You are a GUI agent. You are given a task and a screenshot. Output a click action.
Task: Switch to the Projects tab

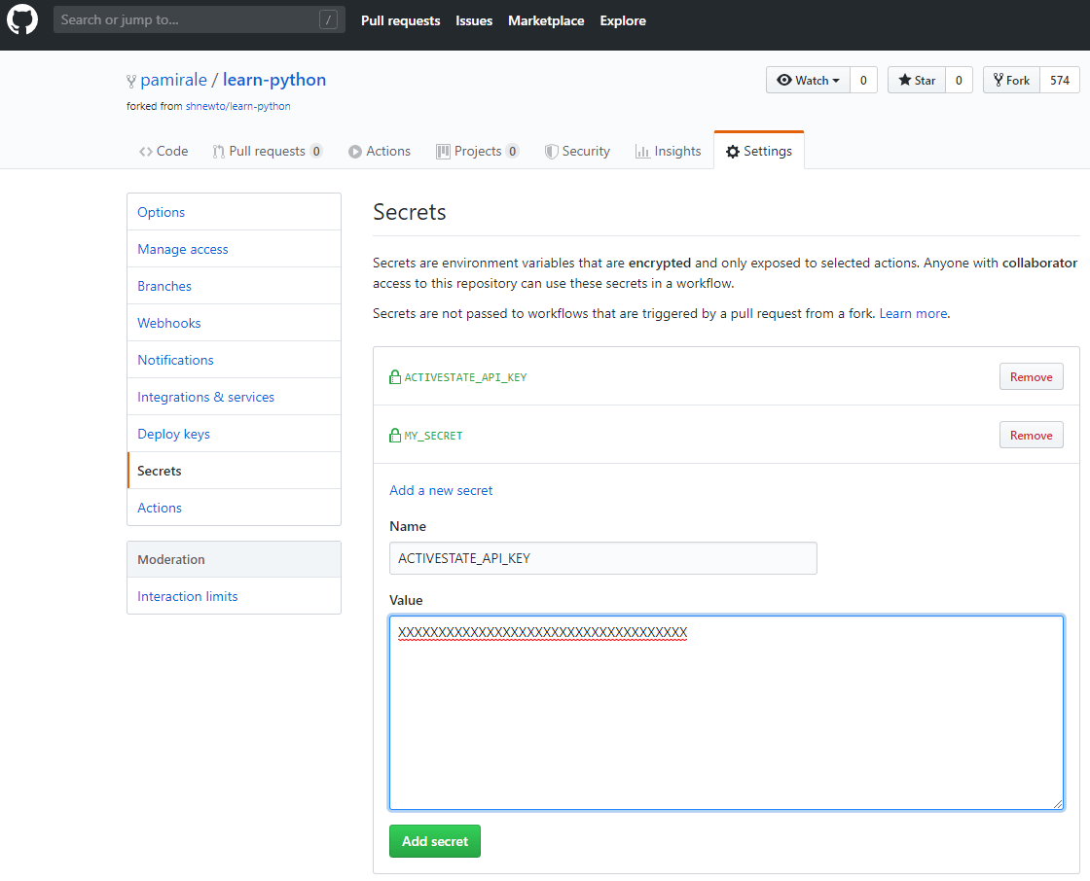pos(478,152)
